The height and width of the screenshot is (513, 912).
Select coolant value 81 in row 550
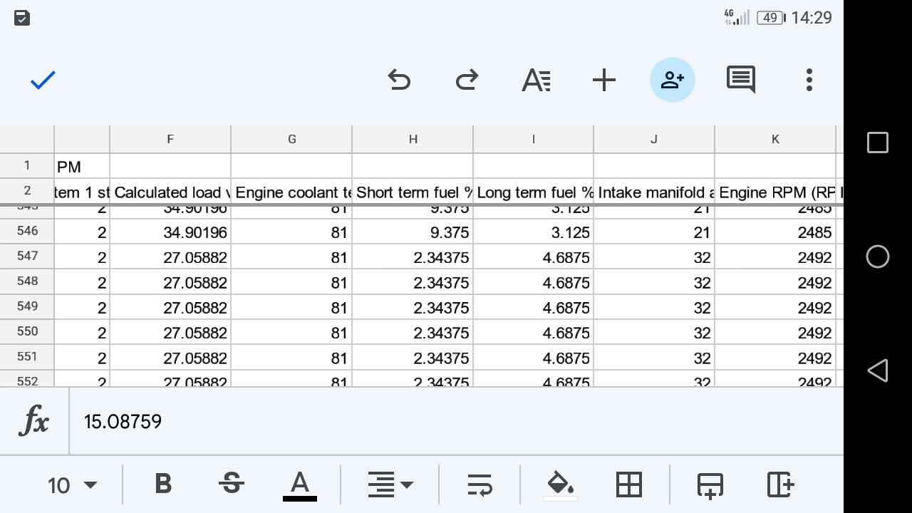tap(291, 332)
